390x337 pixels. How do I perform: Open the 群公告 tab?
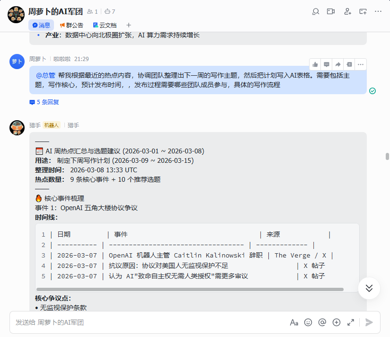(71, 25)
